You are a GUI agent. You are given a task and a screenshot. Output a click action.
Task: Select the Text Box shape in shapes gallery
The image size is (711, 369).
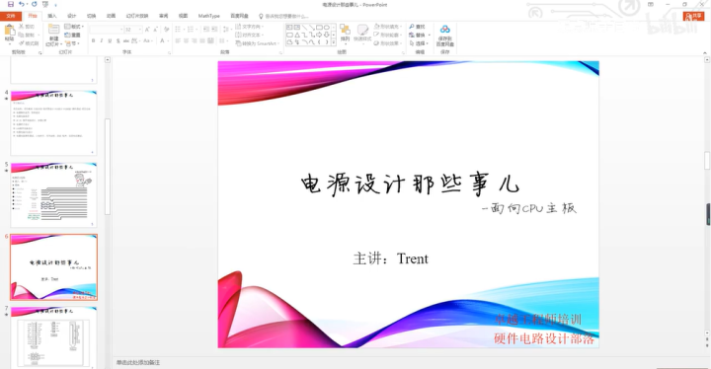[289, 28]
